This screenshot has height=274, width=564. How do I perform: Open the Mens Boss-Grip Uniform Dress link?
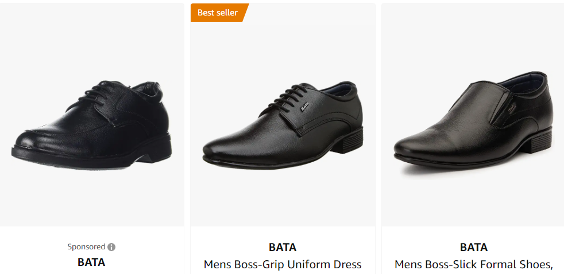[x=283, y=264]
